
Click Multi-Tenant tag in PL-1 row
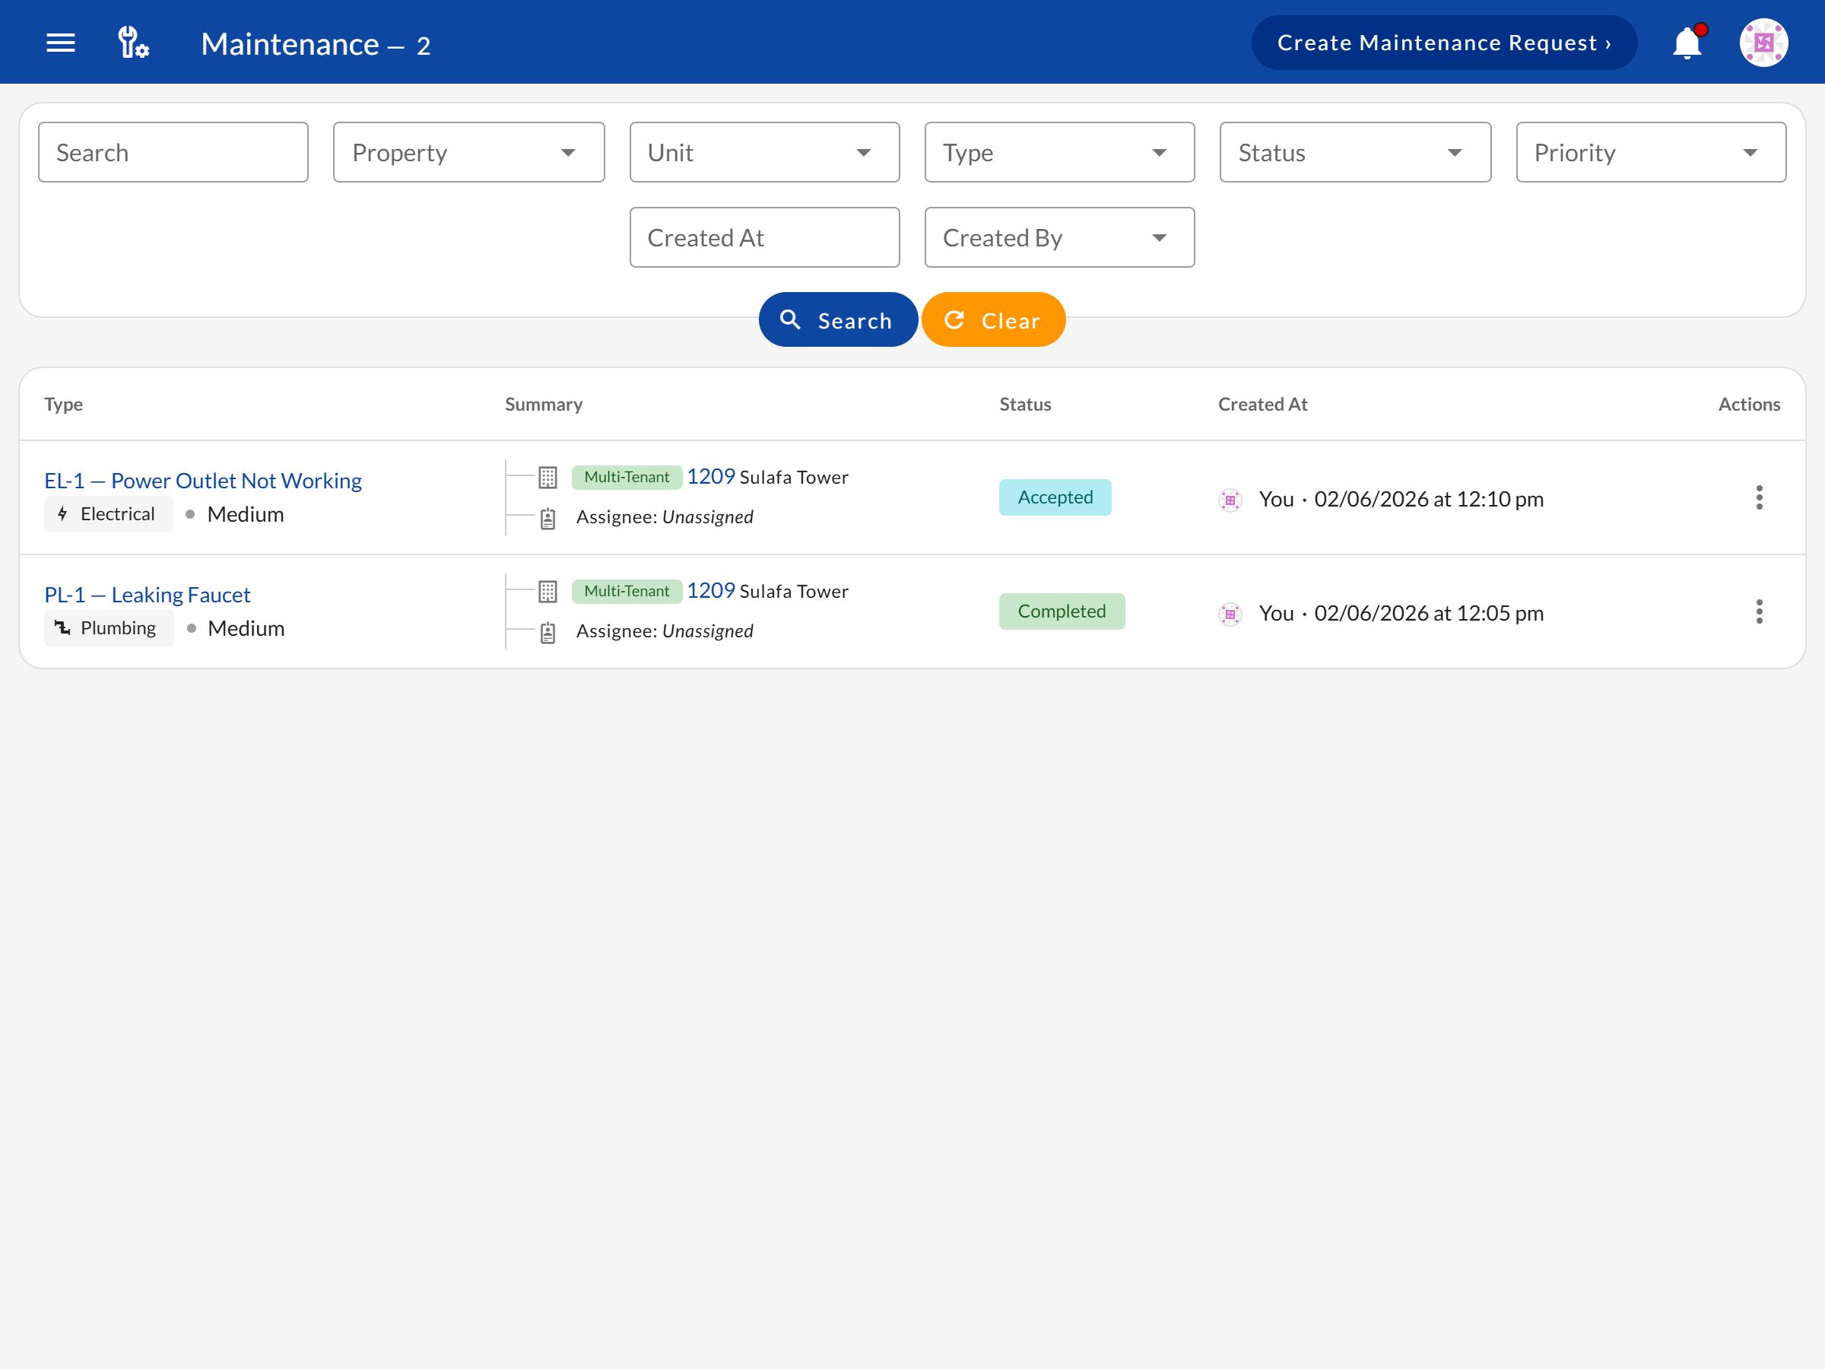tap(627, 591)
